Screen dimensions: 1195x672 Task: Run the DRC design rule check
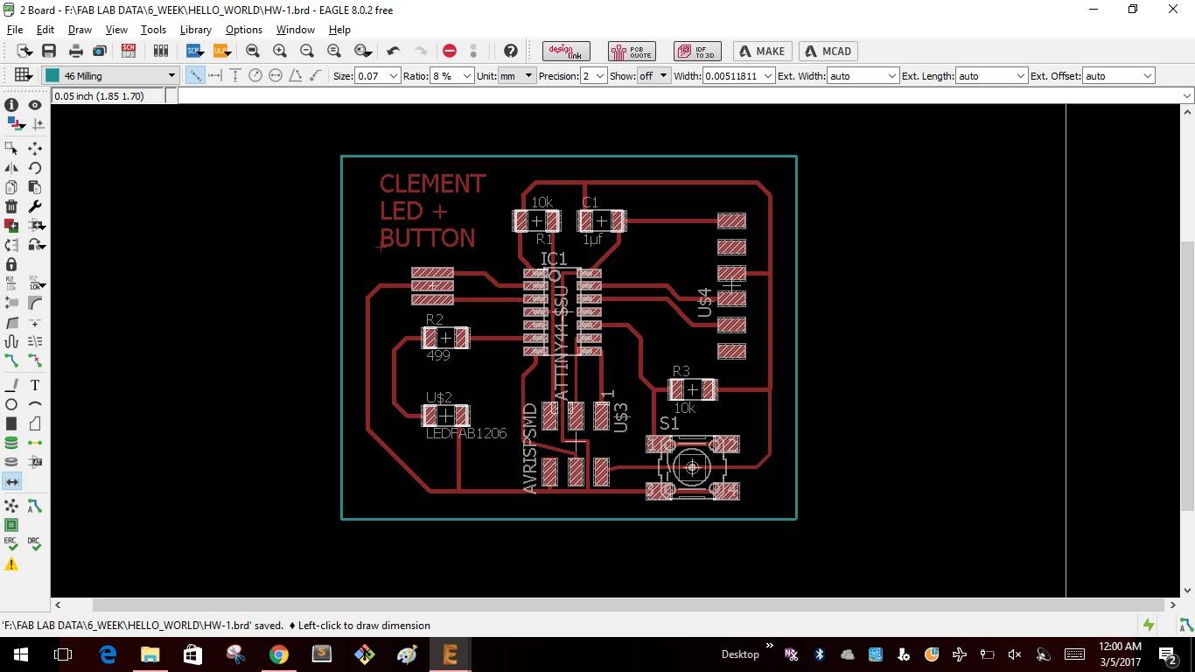(x=35, y=544)
